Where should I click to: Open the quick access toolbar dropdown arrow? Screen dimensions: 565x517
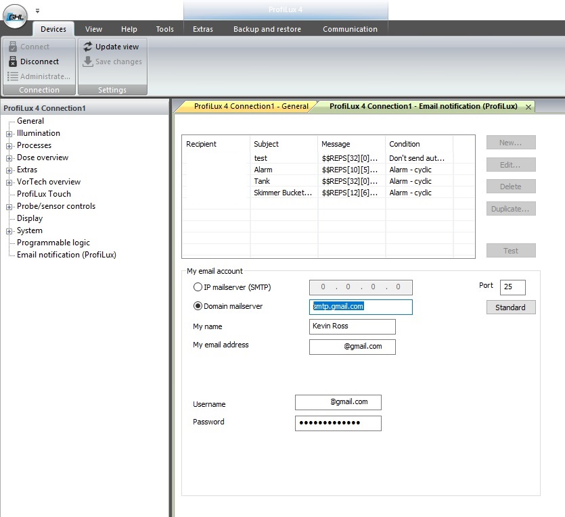[x=37, y=11]
